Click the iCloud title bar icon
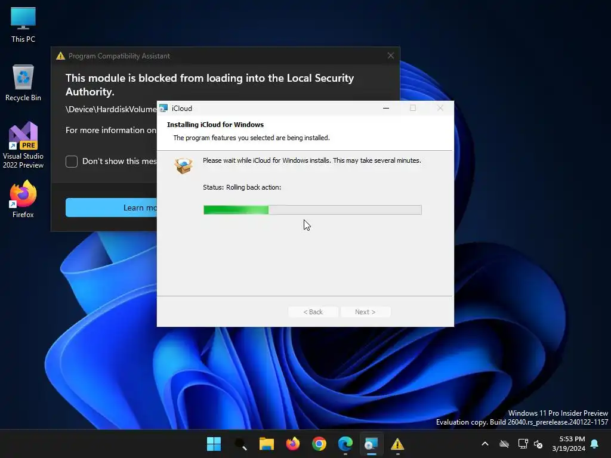Viewport: 611px width, 458px height. point(163,109)
